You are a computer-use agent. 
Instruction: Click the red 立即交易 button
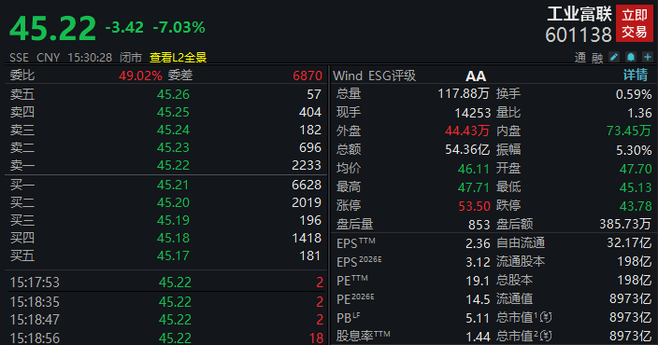634,23
